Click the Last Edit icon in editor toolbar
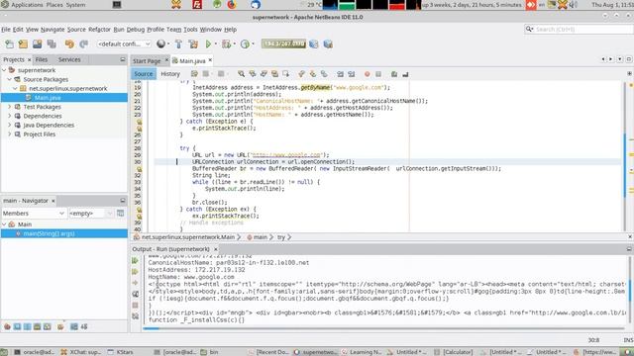The width and height of the screenshot is (634, 356). (194, 74)
